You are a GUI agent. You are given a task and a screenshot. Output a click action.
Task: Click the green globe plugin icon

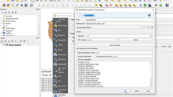click(x=145, y=5)
